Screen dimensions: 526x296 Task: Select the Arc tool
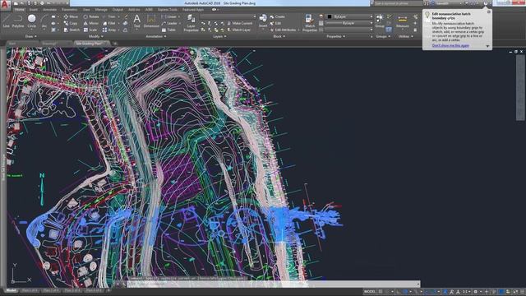[44, 21]
